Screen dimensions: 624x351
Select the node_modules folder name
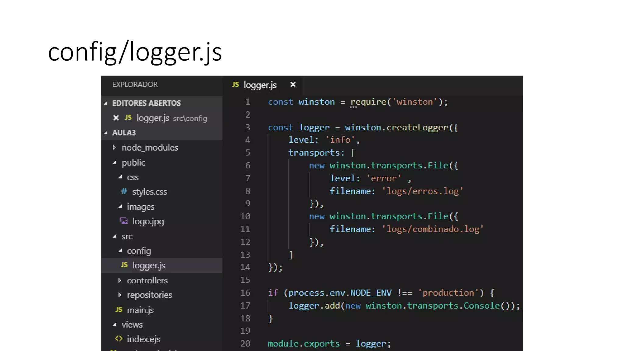pyautogui.click(x=150, y=148)
